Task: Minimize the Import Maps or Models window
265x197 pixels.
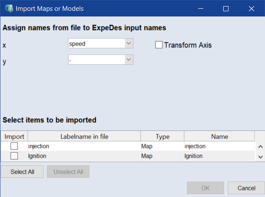Action: [201, 8]
